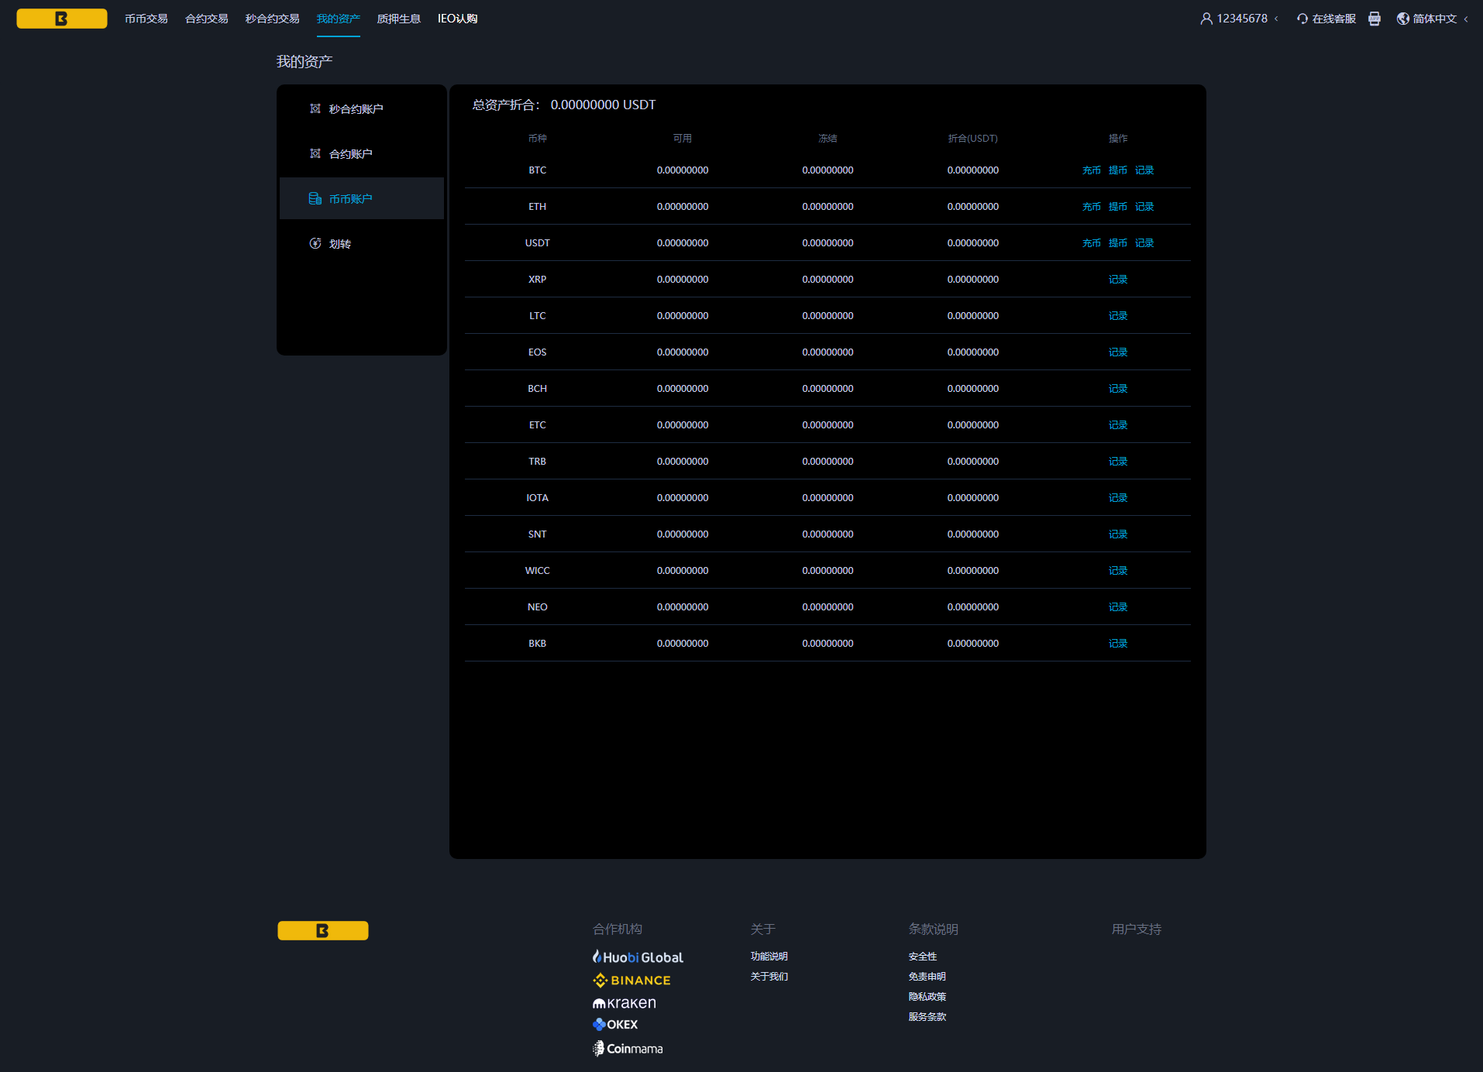Open 记录 for LTC
Viewport: 1483px width, 1072px height.
[1118, 315]
